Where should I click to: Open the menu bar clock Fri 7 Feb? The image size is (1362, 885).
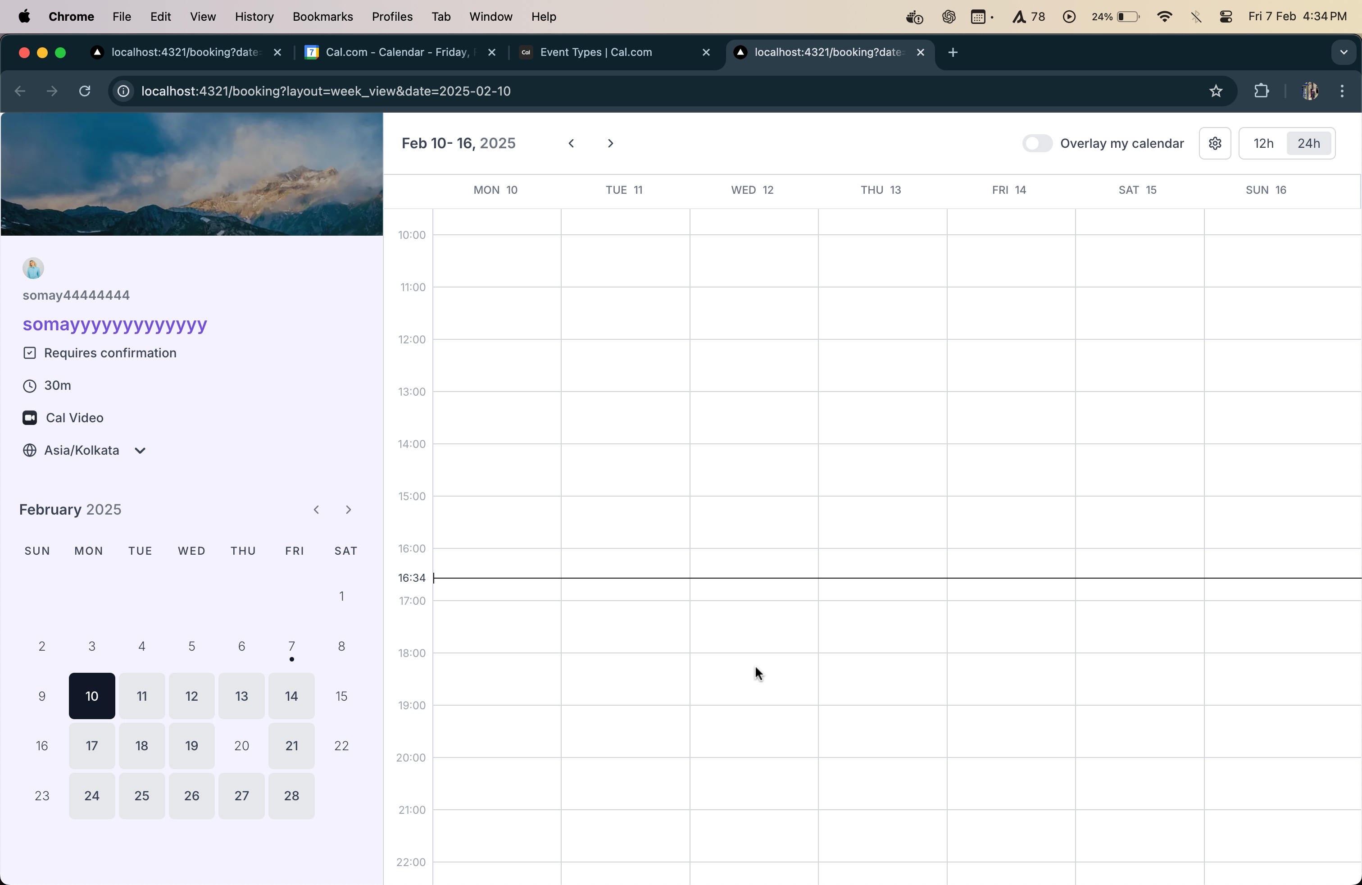1297,17
